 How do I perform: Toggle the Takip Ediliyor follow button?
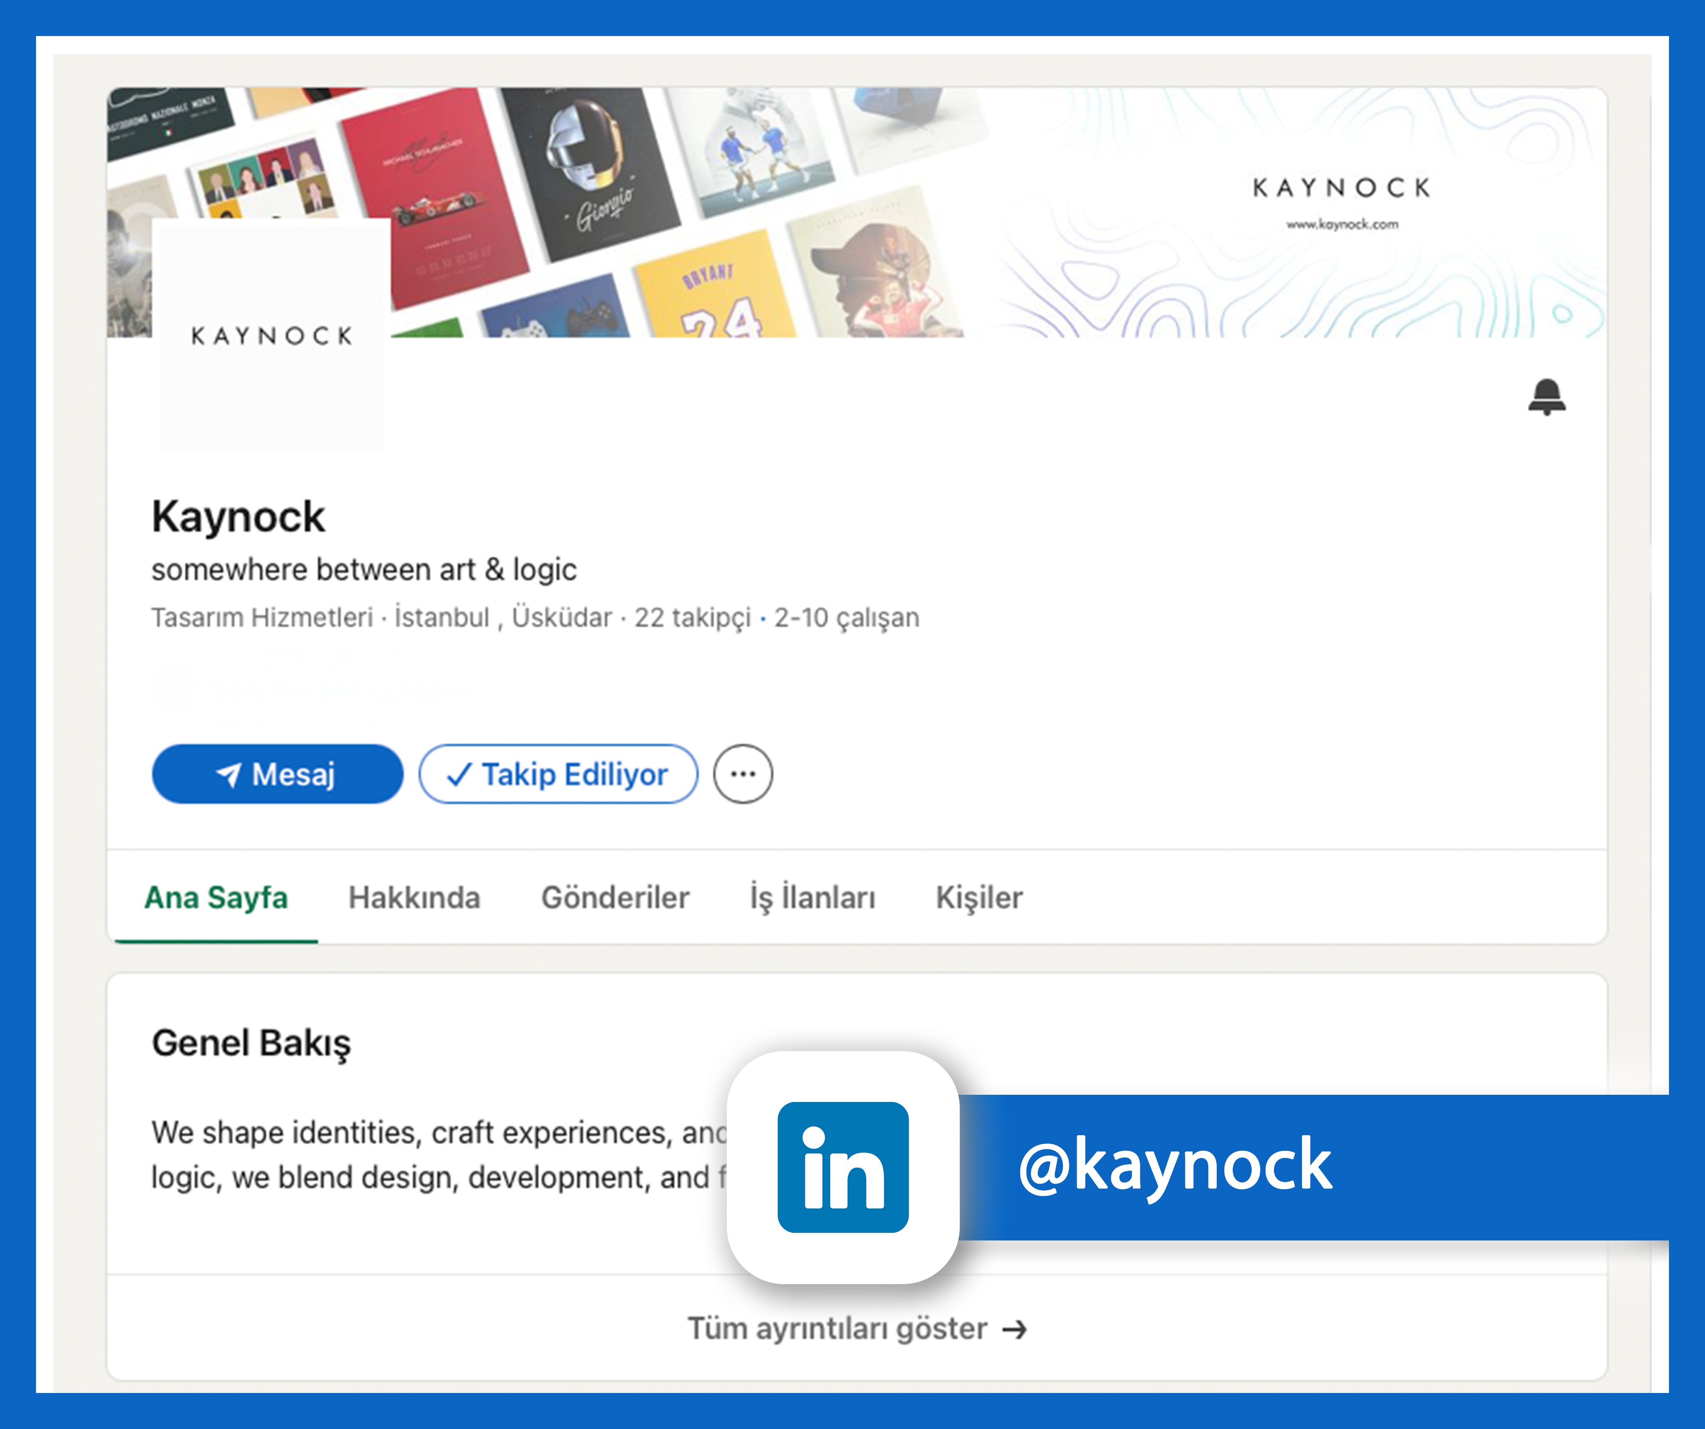tap(559, 775)
